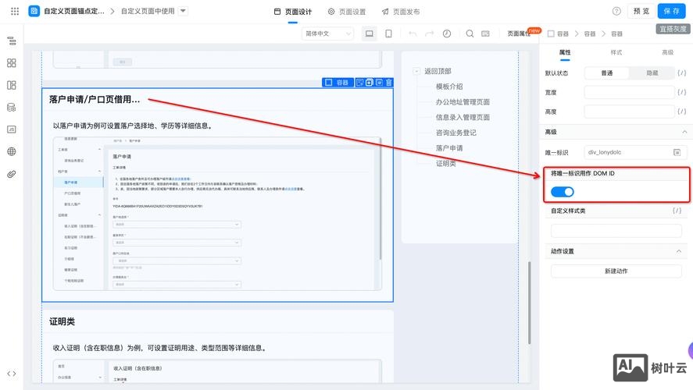Select 信息录入管理页面 anchor item
The image size is (693, 390).
[463, 117]
